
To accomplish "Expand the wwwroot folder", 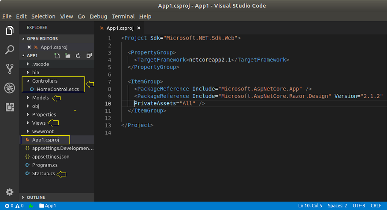I will coord(28,131).
